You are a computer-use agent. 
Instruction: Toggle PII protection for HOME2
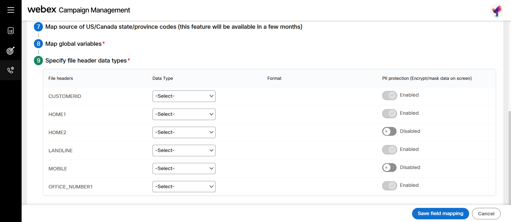coord(389,131)
